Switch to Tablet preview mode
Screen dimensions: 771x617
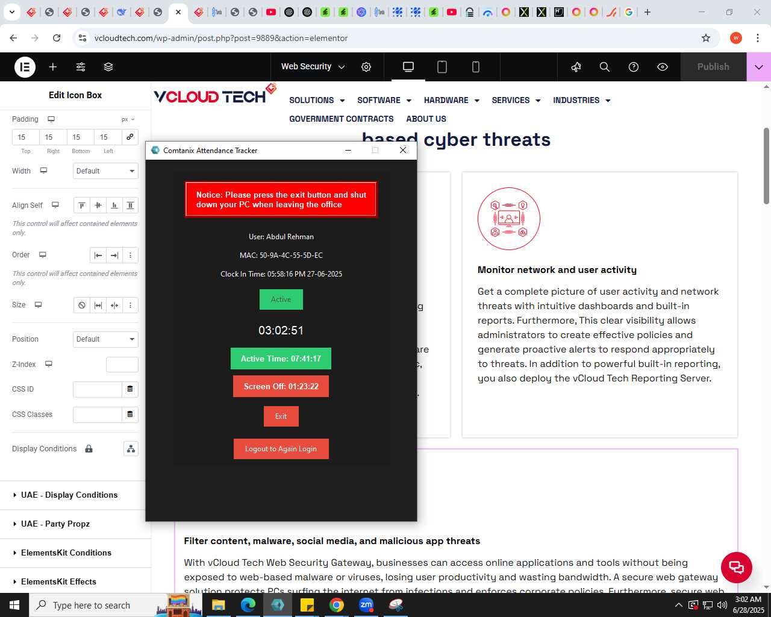442,67
